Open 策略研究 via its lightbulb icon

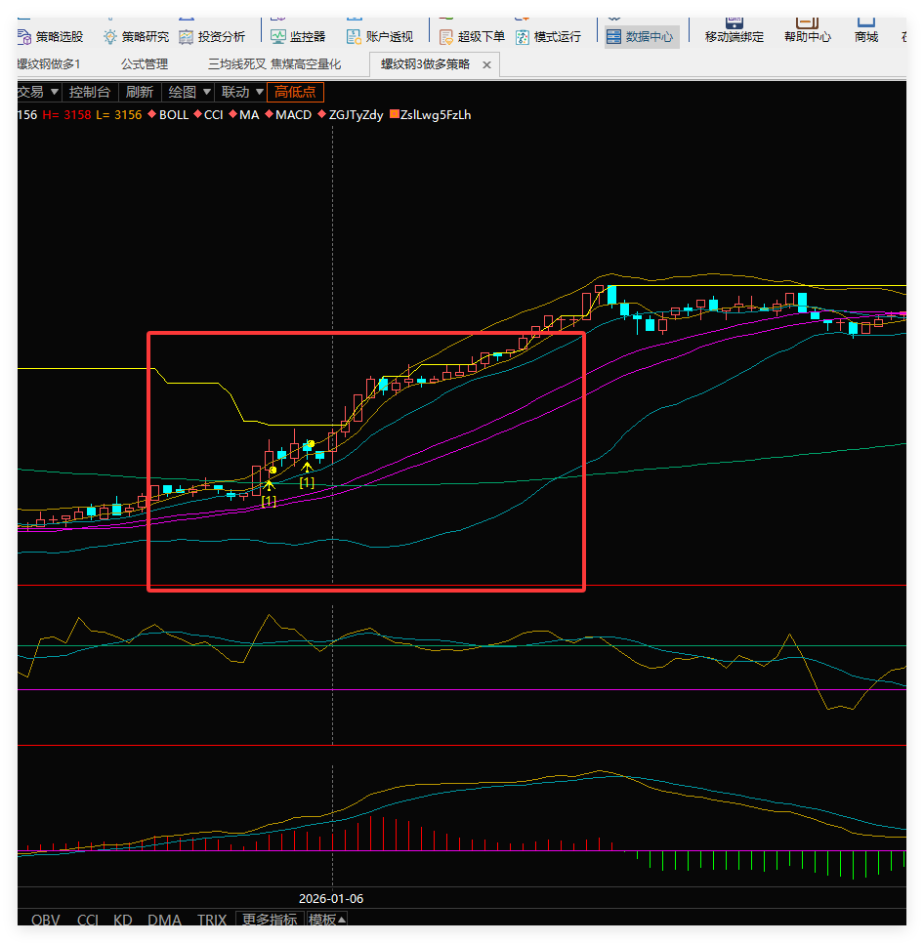click(110, 37)
